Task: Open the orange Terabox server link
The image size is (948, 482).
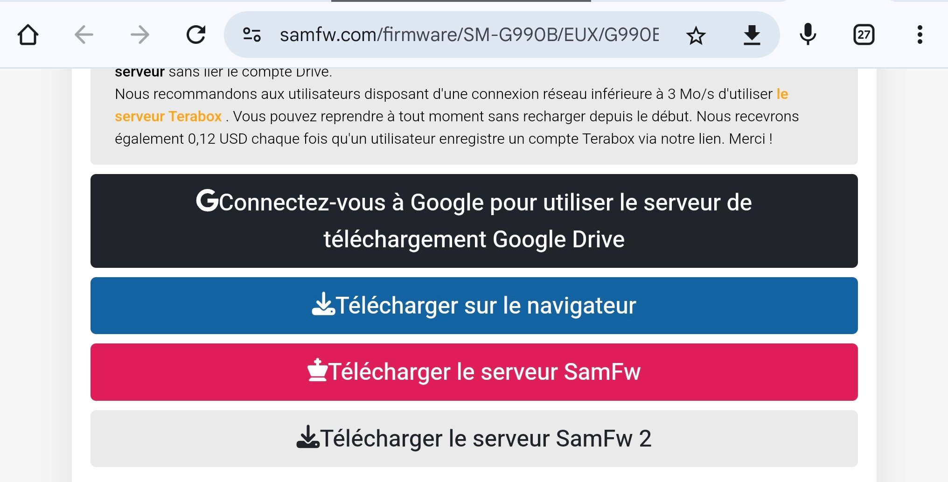Action: (168, 116)
